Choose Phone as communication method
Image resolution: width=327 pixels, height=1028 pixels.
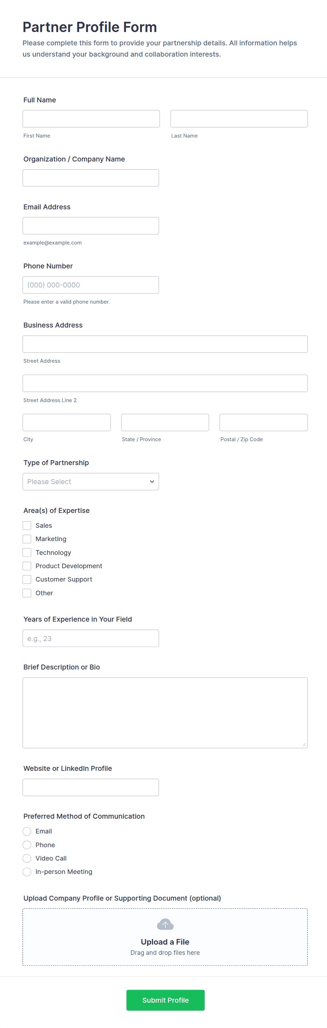(x=27, y=845)
